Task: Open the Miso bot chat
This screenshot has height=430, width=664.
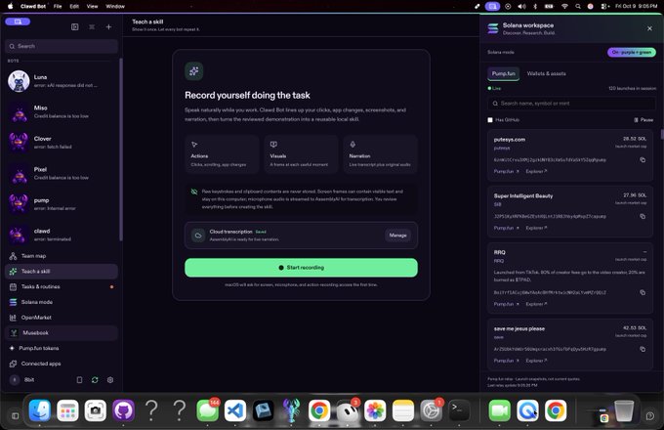Action: 62,111
